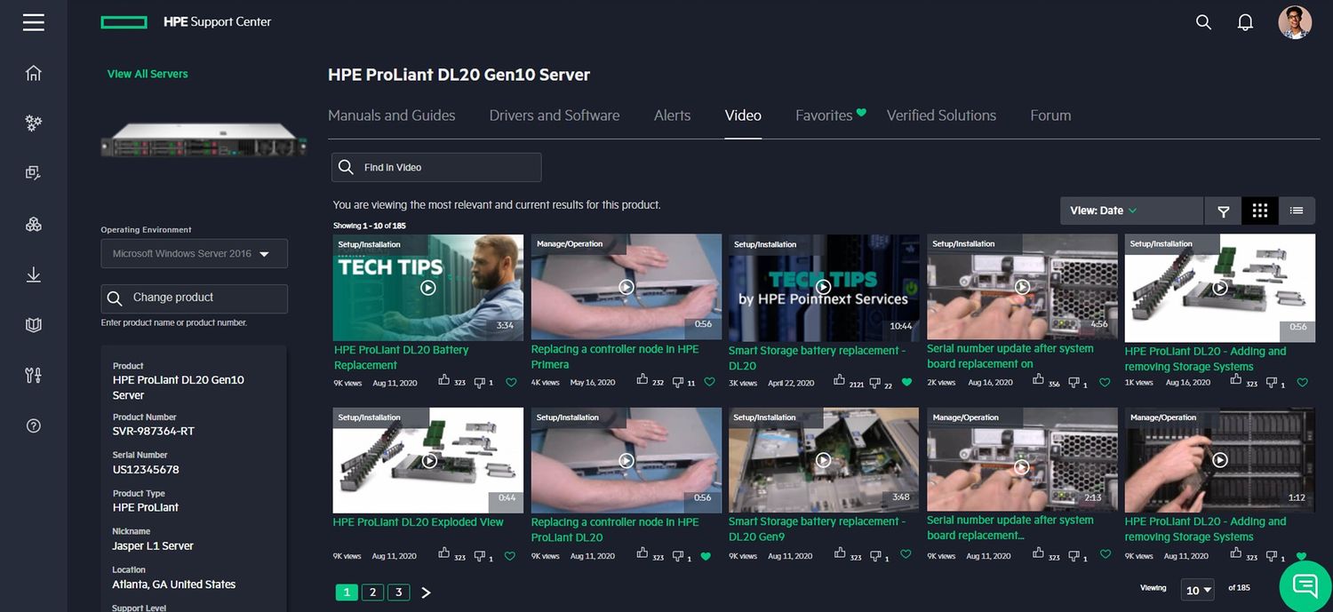Favorite the top-row Adding and removing Storage Systems video
Image resolution: width=1333 pixels, height=612 pixels.
coord(1302,383)
